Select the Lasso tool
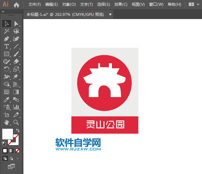Screen dimensions: 202x174 (x=16, y=31)
